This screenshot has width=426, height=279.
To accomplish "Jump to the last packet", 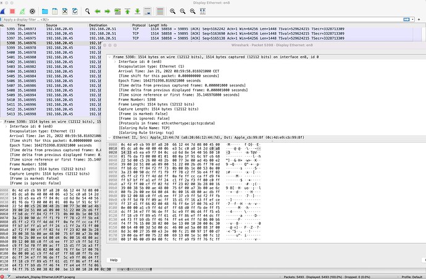I will 138,11.
